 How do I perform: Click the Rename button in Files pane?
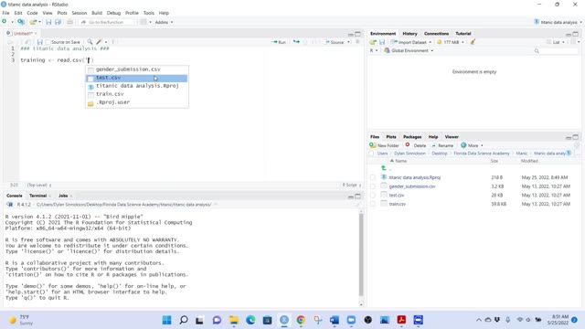(x=442, y=145)
